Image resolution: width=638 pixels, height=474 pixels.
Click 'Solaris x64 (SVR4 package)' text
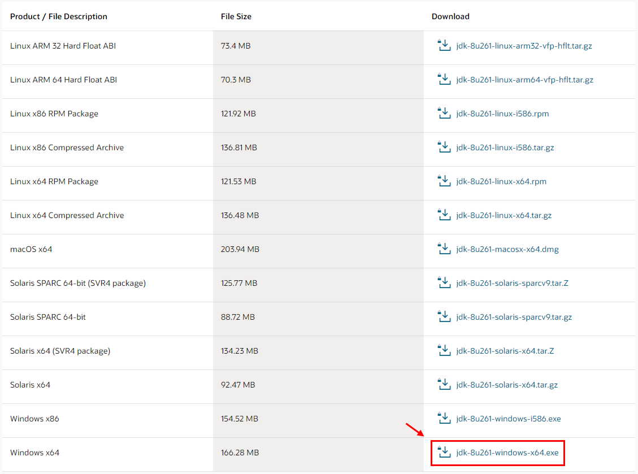[x=60, y=351]
